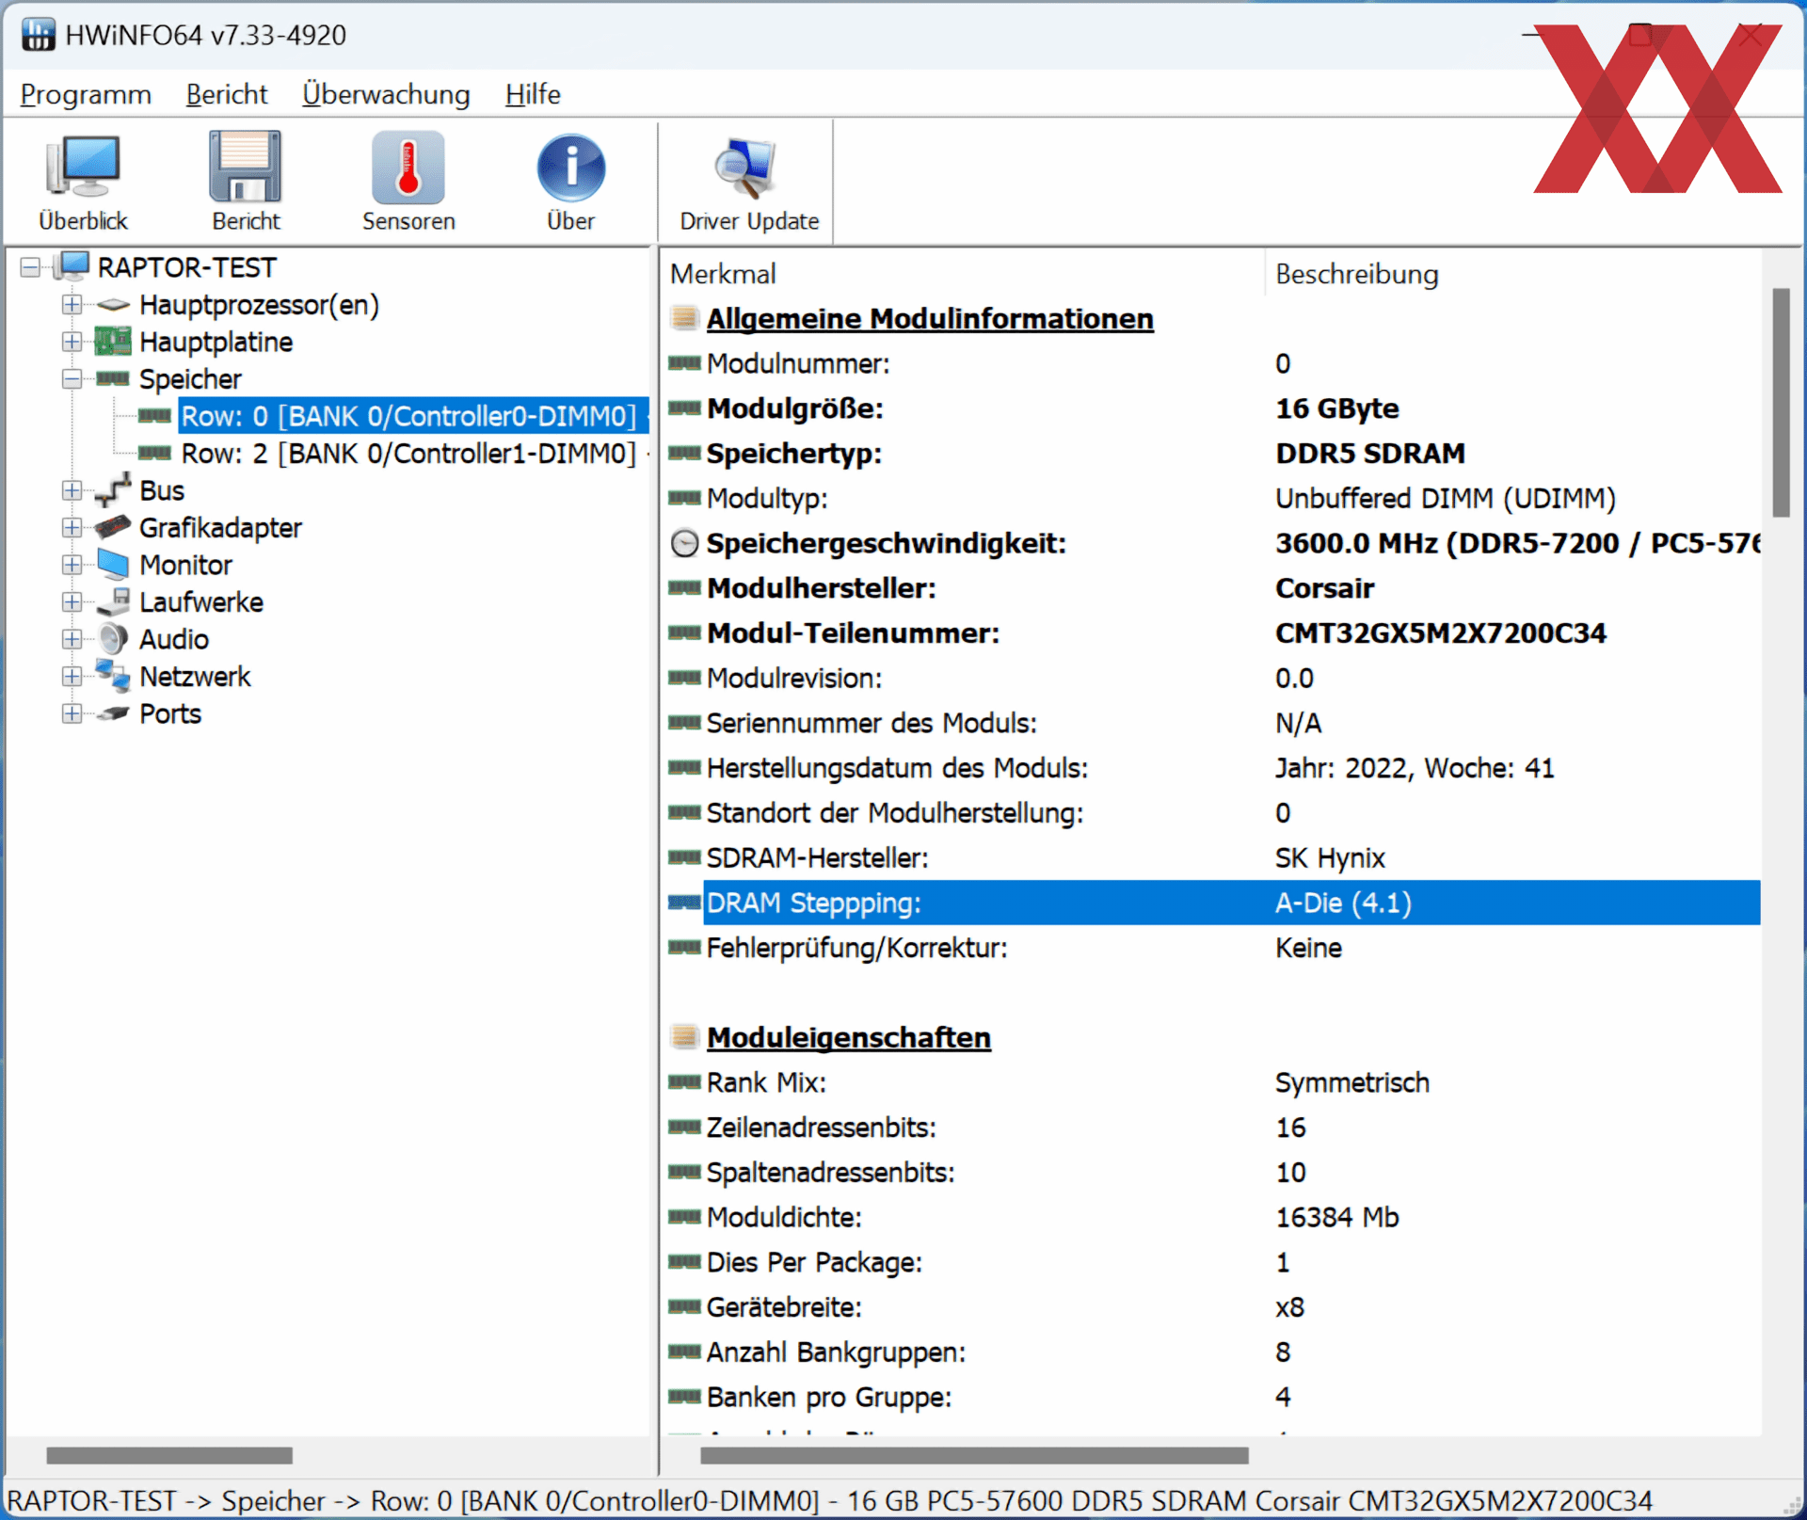Click the Modulhersteller Corsair row
This screenshot has width=1807, height=1520.
[1214, 588]
